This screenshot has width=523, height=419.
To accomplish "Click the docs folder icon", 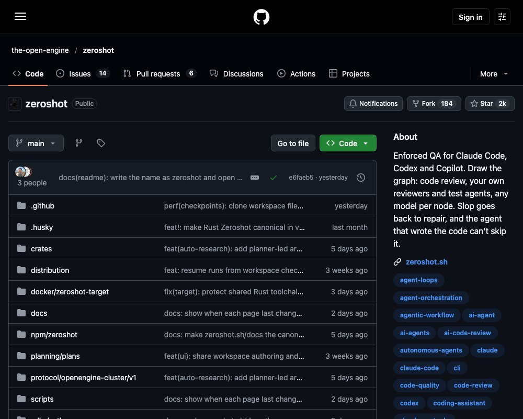I will [x=21, y=313].
